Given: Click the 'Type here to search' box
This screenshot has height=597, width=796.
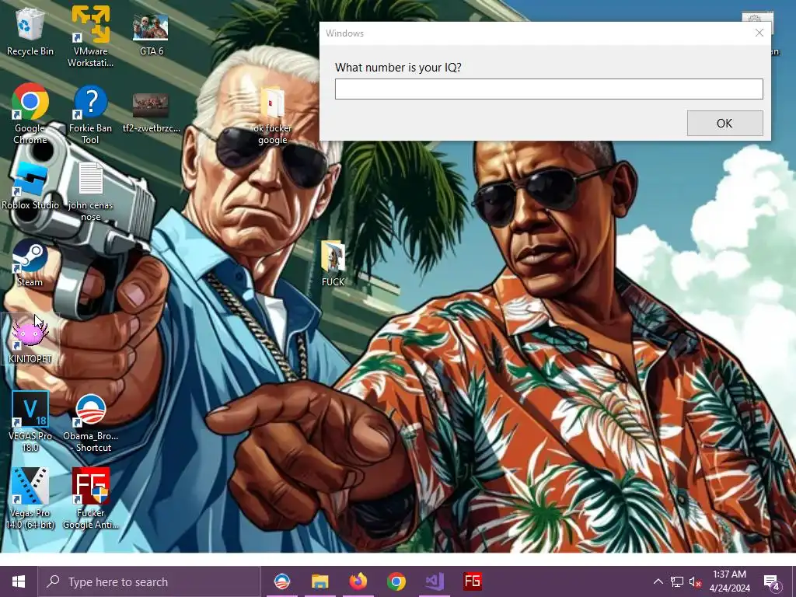Looking at the screenshot, I should (149, 581).
